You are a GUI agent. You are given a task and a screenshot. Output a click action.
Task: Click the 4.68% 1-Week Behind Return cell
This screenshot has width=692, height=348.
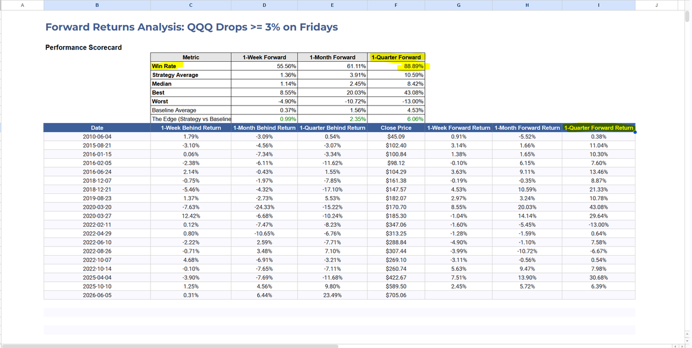pos(190,260)
